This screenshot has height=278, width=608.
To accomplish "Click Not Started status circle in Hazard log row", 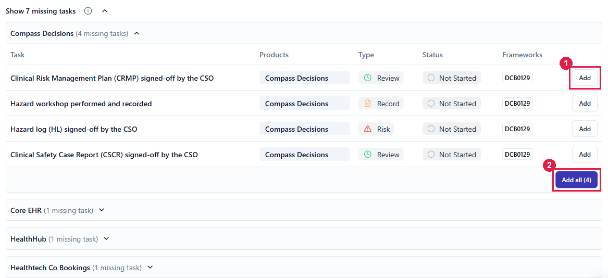I will (x=431, y=129).
